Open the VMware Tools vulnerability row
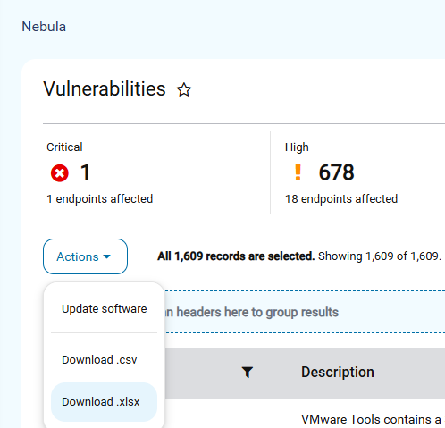Image resolution: width=445 pixels, height=428 pixels. (x=305, y=419)
